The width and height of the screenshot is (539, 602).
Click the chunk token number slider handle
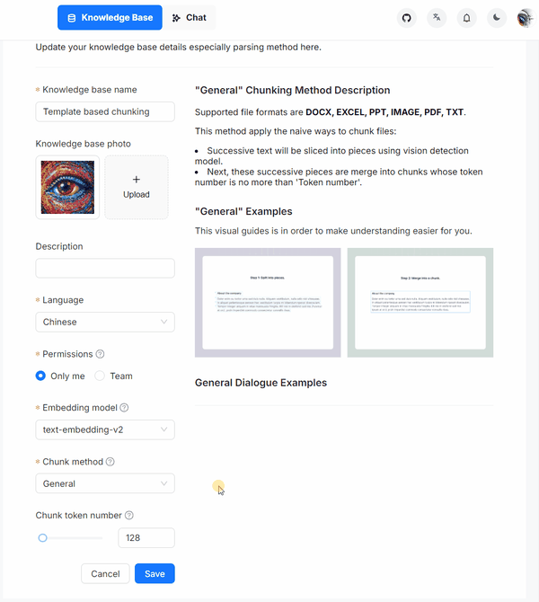pyautogui.click(x=42, y=537)
